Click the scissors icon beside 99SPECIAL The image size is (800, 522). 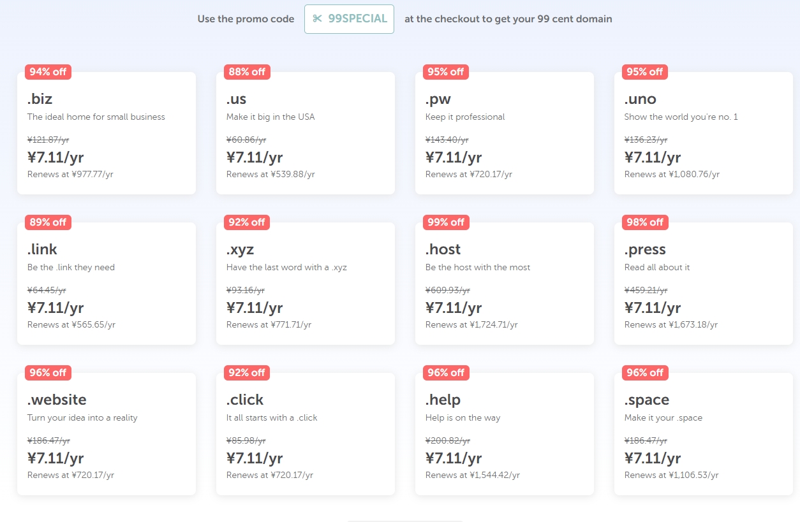(317, 19)
